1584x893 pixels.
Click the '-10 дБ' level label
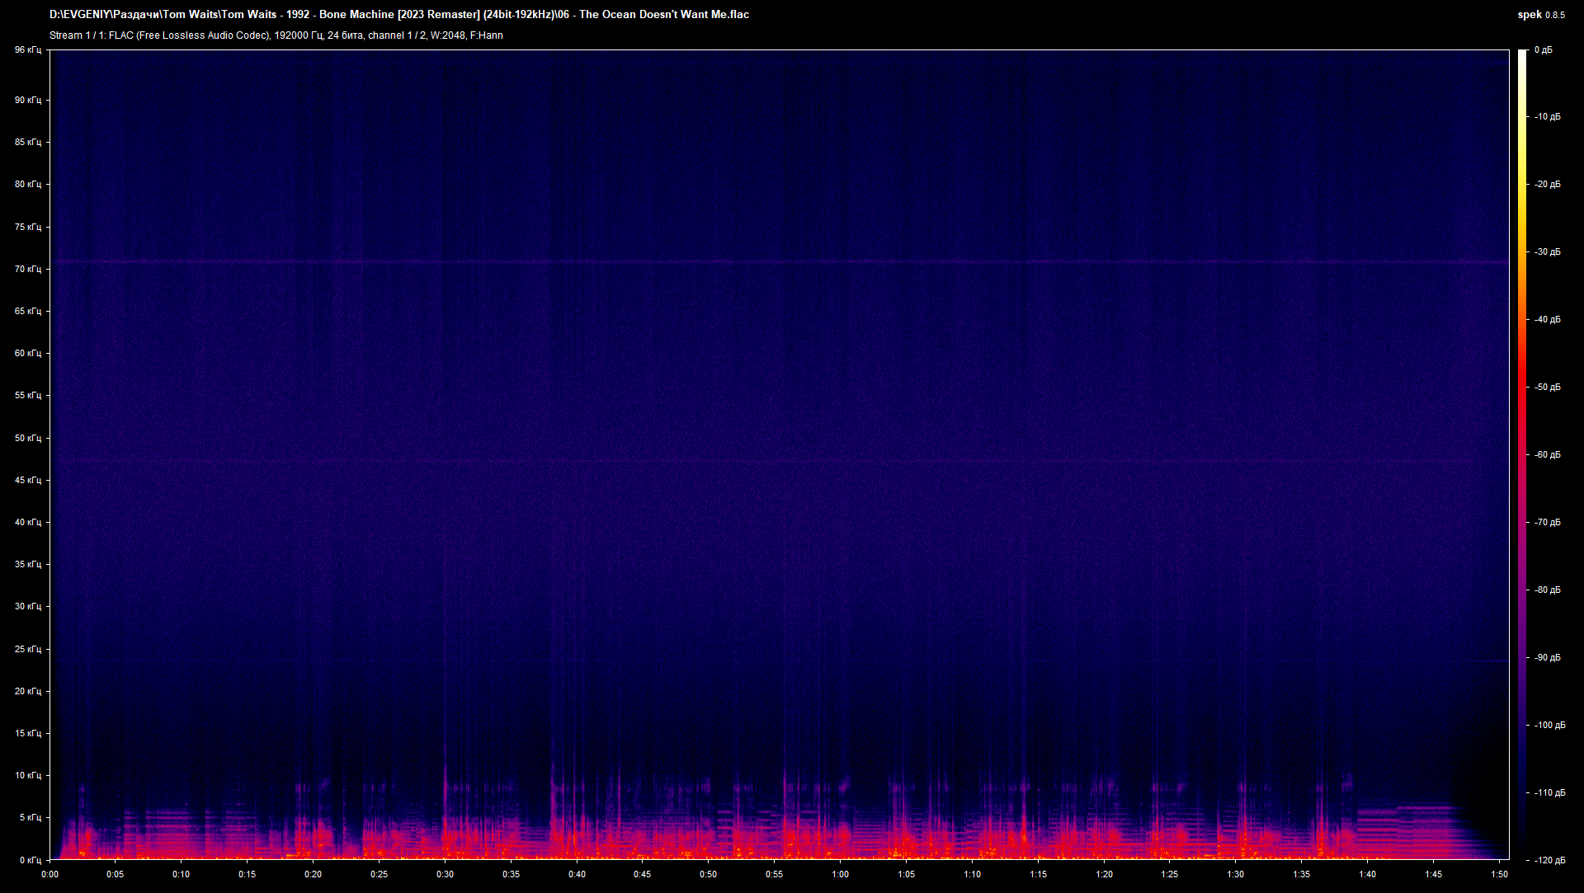coord(1548,117)
